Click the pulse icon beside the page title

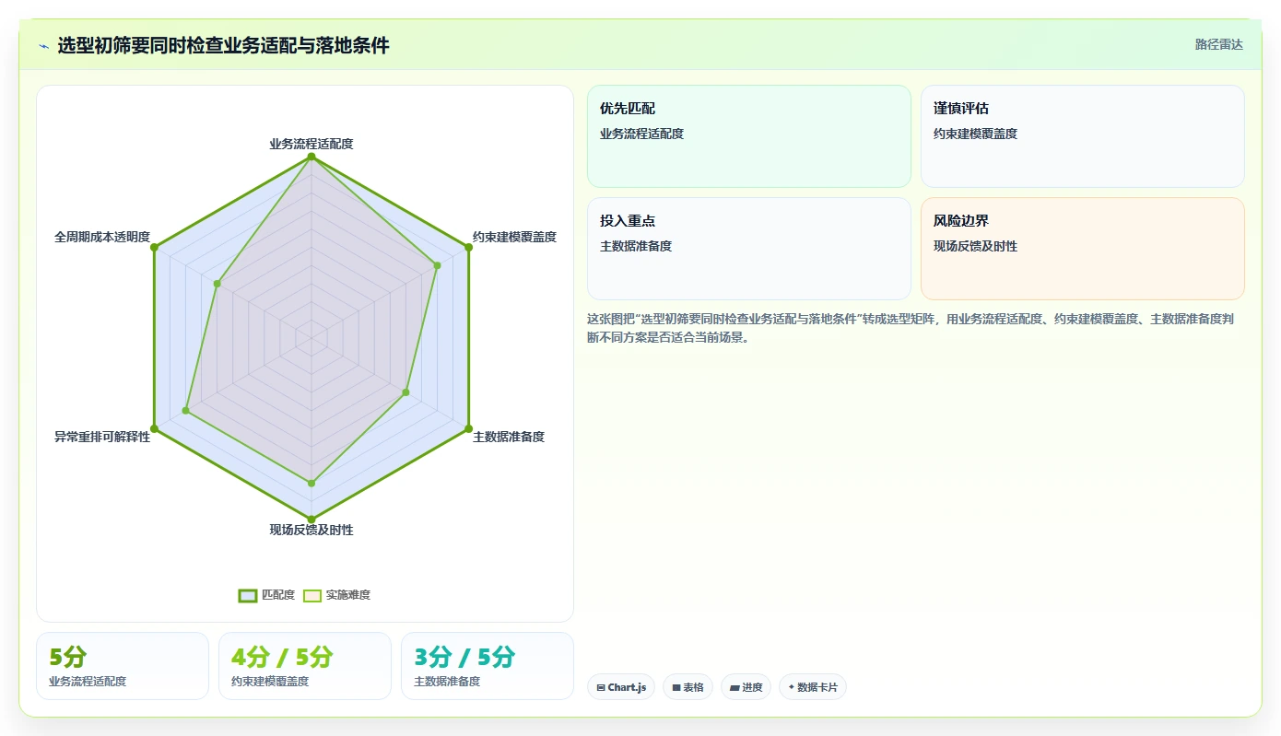tap(44, 46)
